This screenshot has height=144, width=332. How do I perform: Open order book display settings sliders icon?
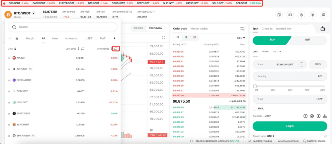242,29
